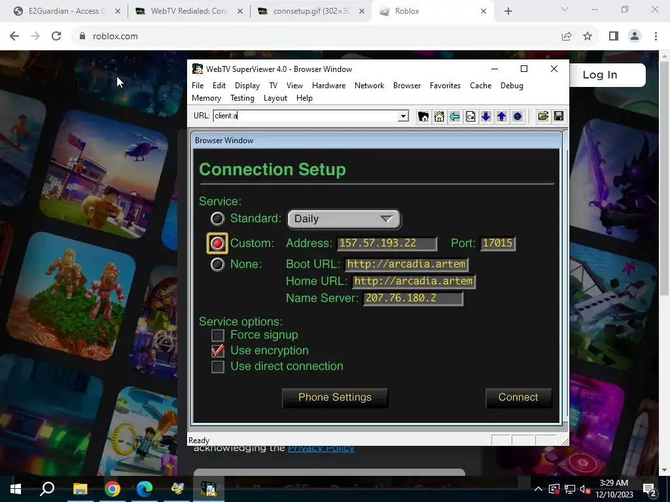Open the Chrome profile avatar

pyautogui.click(x=635, y=37)
